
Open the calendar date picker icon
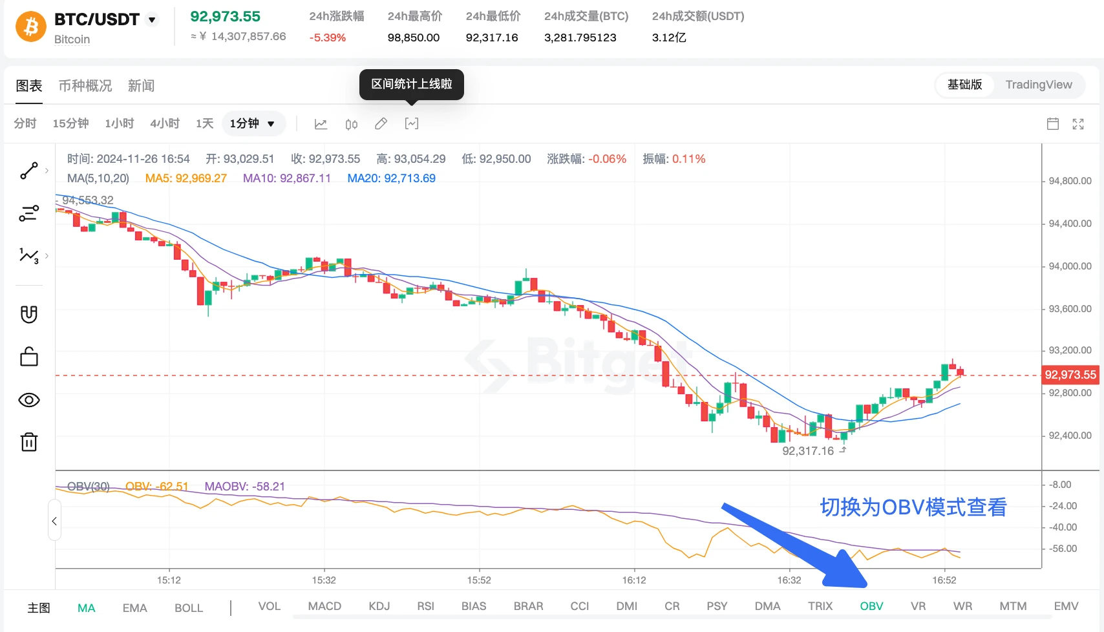point(1053,123)
